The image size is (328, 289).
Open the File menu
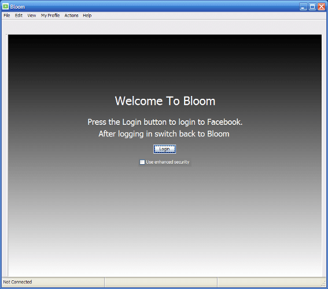(7, 16)
